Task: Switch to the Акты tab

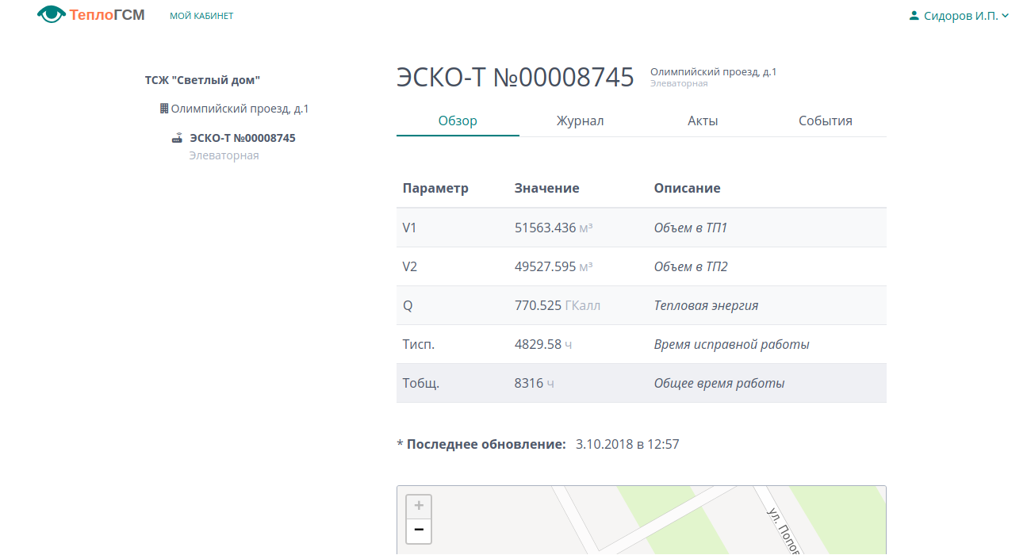Action: pos(703,121)
